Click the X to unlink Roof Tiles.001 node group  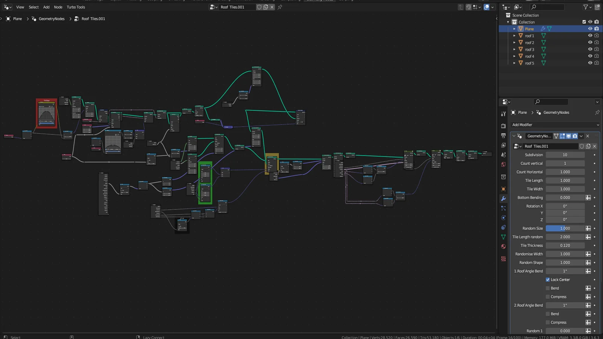click(x=594, y=146)
